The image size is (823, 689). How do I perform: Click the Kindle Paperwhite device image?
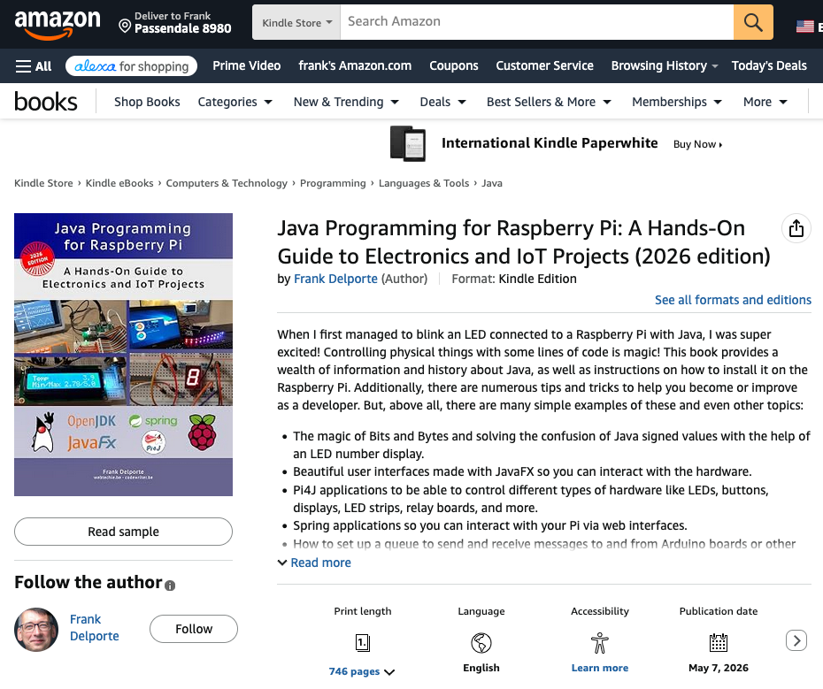pos(408,143)
